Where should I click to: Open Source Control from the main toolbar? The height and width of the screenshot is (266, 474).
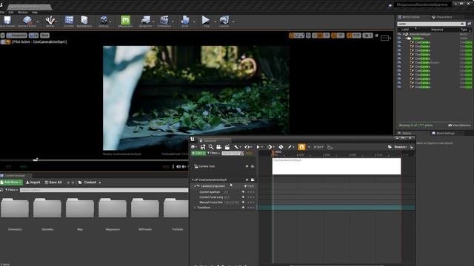point(27,21)
